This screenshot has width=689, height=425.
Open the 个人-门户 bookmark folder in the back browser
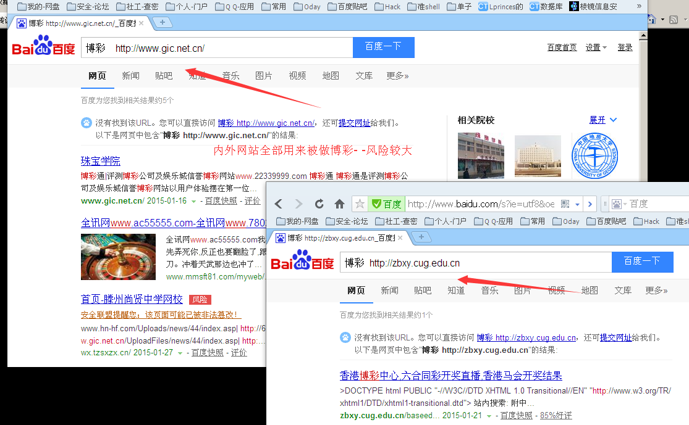coord(187,7)
